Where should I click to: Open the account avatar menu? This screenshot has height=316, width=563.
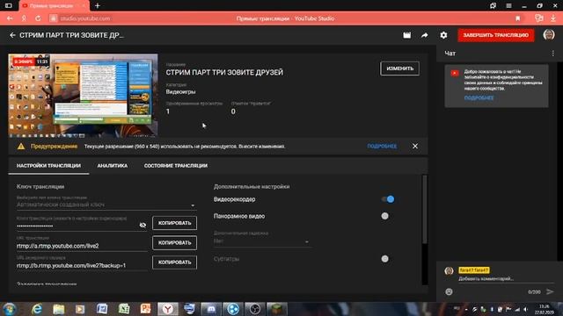tap(549, 35)
